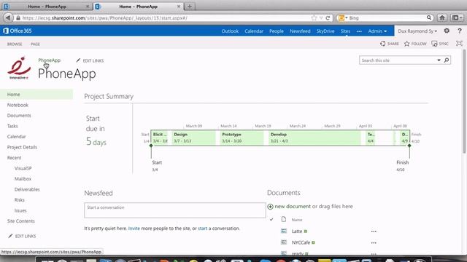Click the Type column document icon

click(284, 219)
